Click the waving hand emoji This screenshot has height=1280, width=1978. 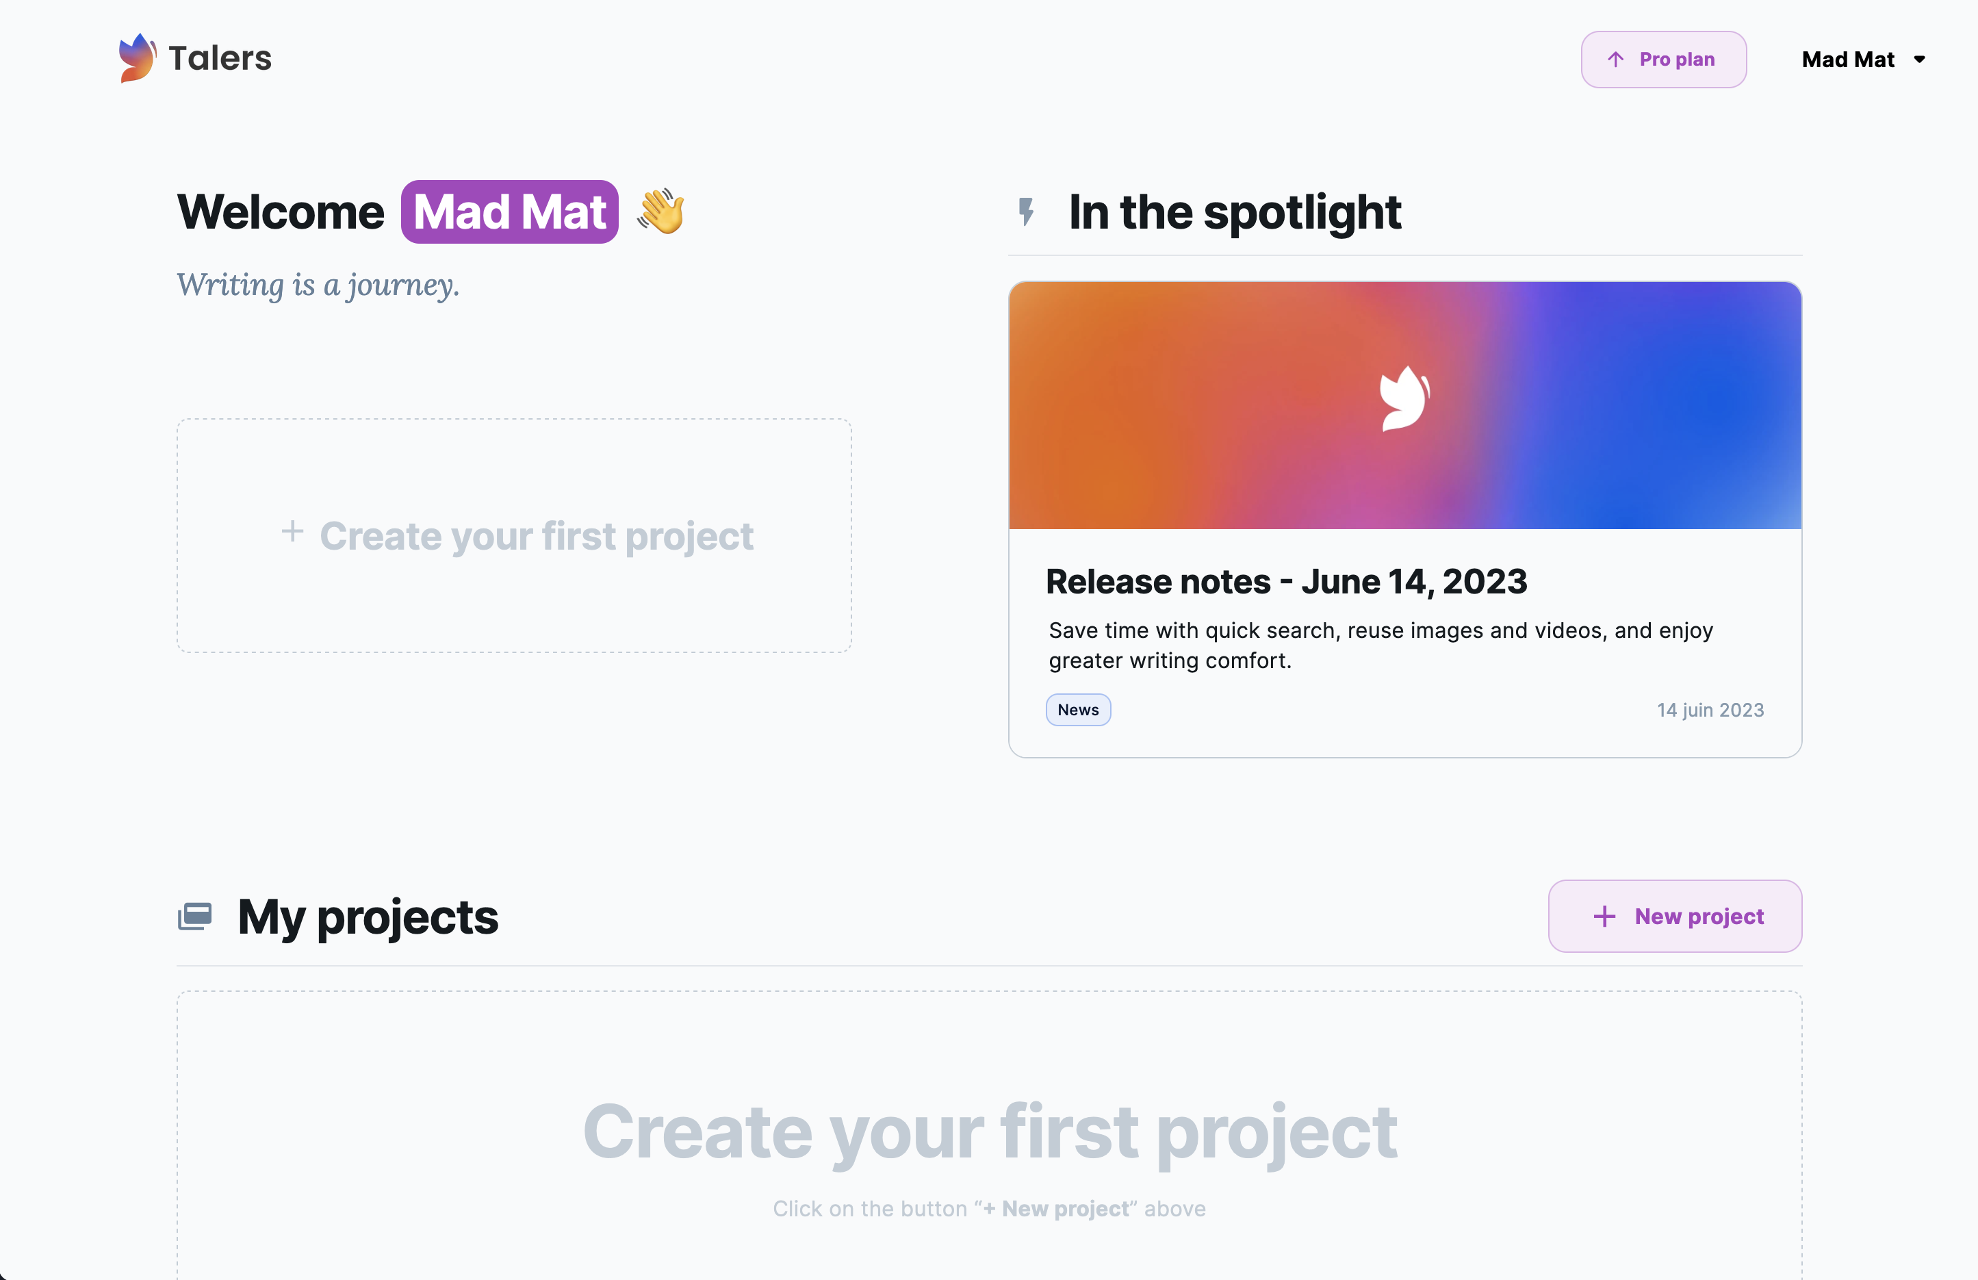660,212
